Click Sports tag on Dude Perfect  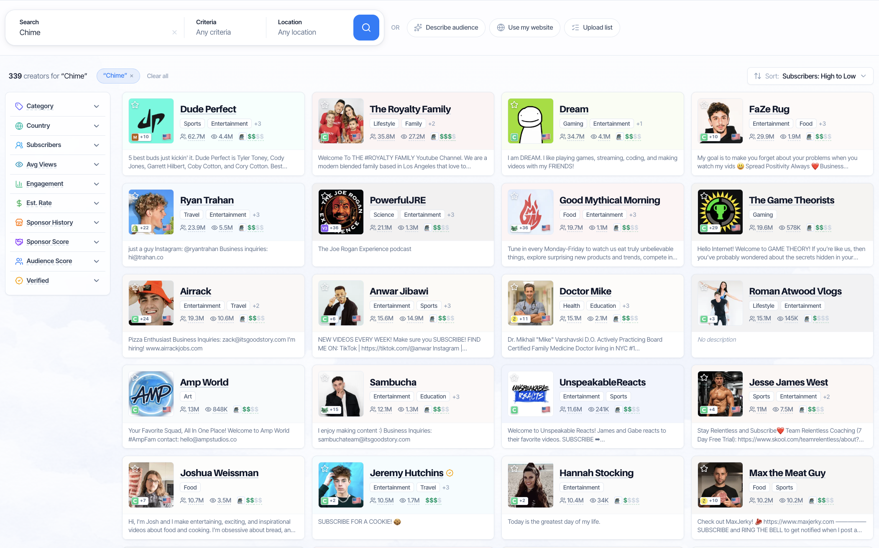pos(192,124)
